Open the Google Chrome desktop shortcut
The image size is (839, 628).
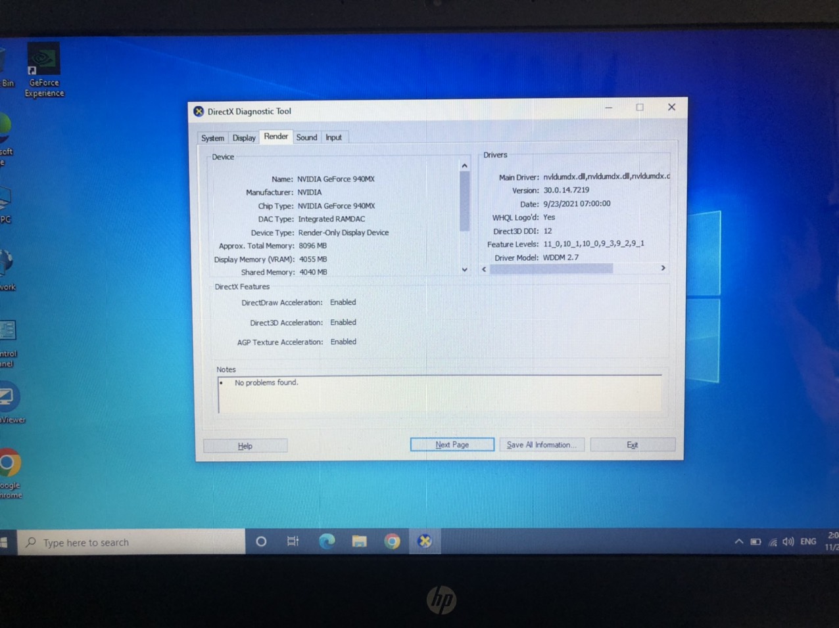[x=9, y=472]
